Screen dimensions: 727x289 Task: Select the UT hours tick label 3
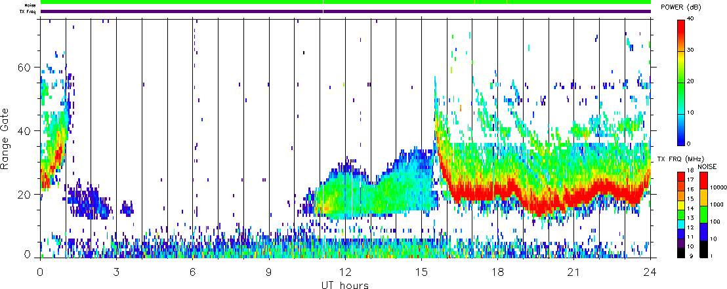pyautogui.click(x=116, y=271)
